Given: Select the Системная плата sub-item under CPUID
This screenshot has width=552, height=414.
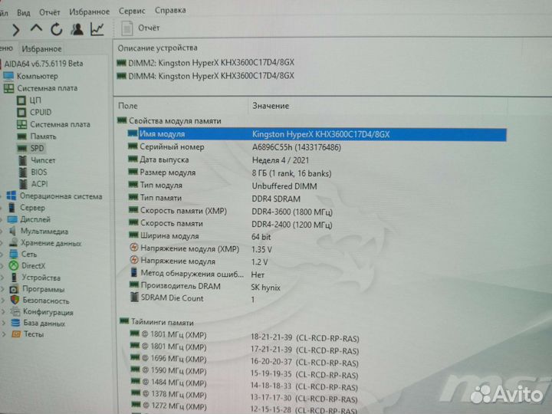Looking at the screenshot, I should (60, 124).
